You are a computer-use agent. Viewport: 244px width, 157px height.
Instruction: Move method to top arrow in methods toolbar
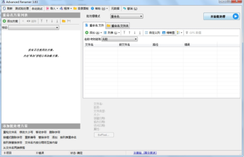(41, 21)
